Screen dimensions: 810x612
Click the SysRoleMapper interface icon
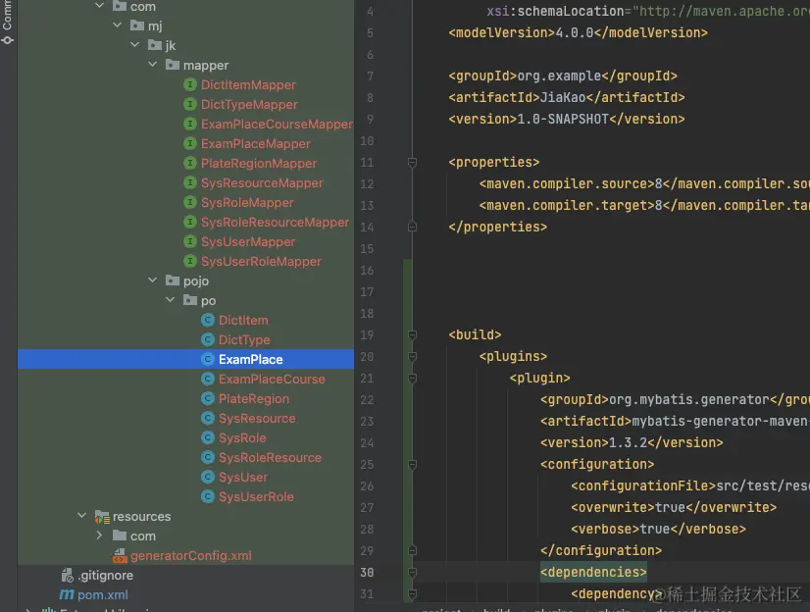(x=190, y=202)
